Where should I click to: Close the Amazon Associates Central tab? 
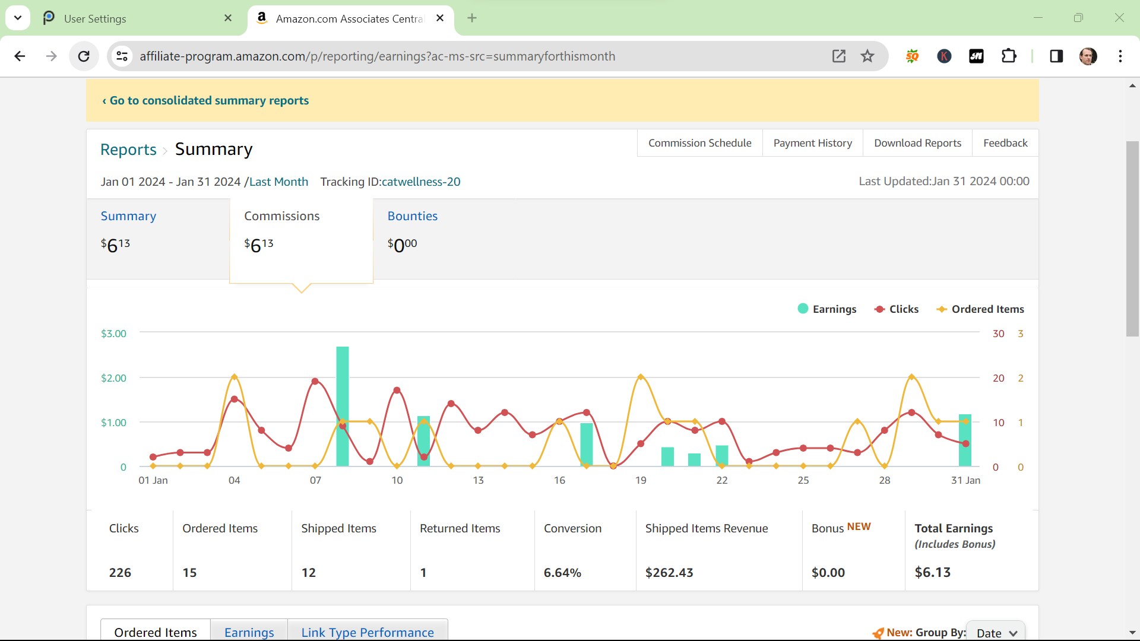(x=440, y=18)
